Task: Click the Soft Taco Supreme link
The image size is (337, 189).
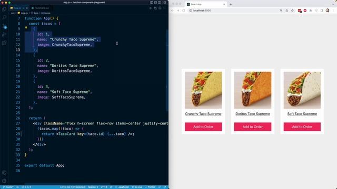Action: [302, 114]
